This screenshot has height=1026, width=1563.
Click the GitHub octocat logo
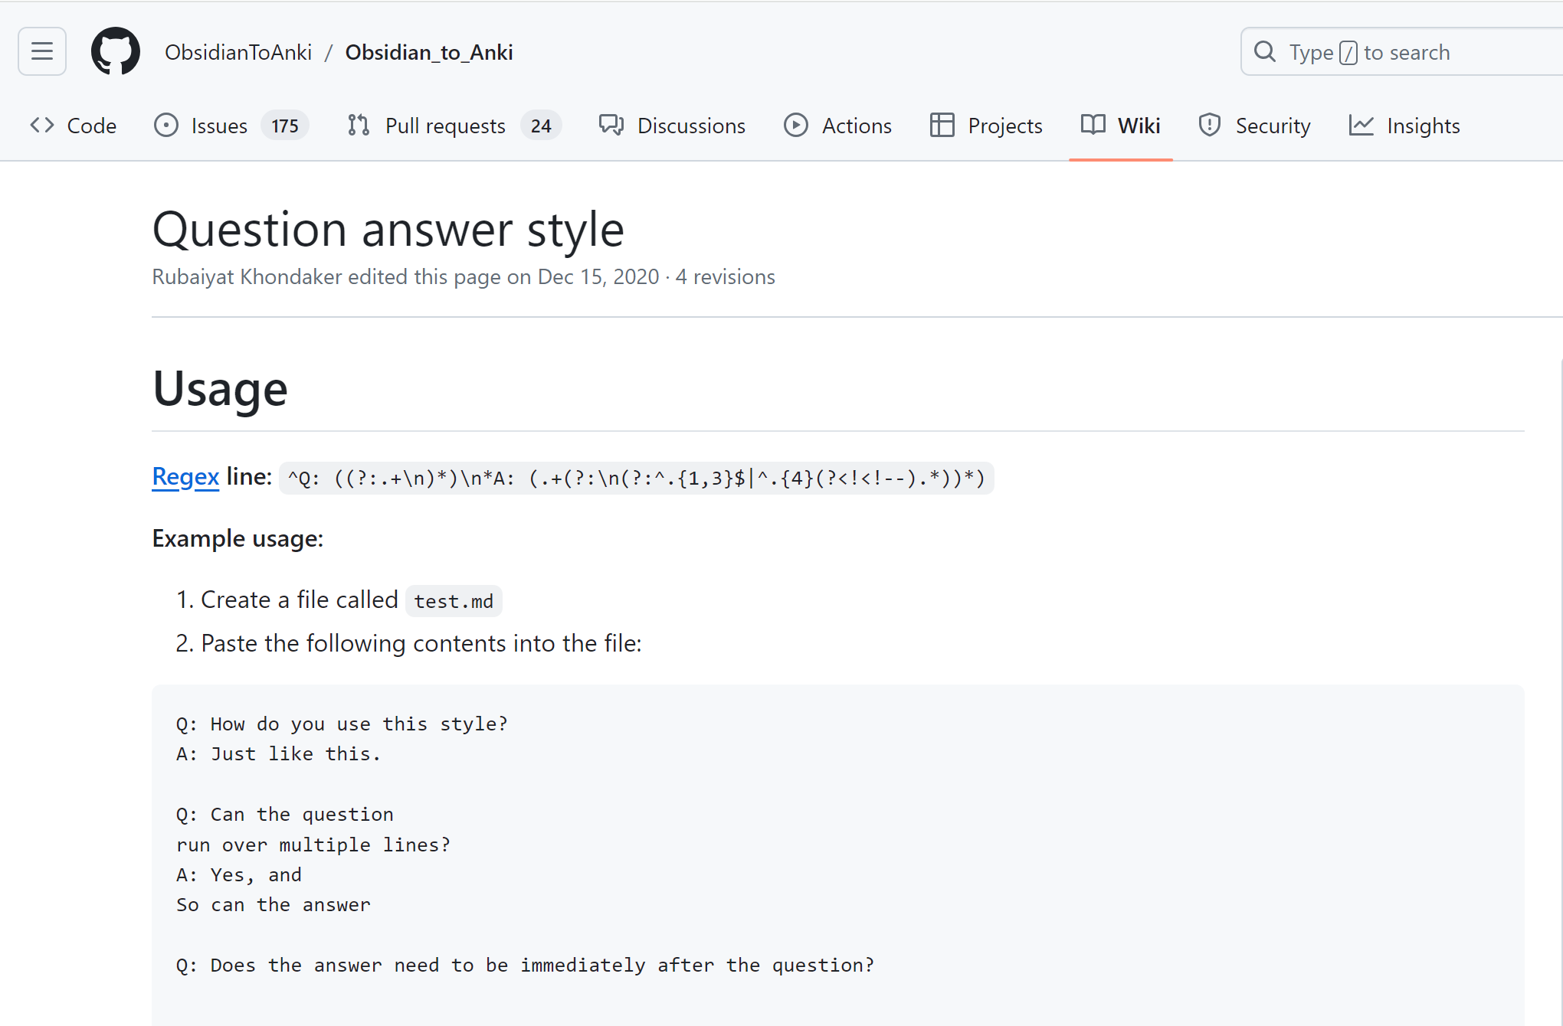click(x=116, y=51)
